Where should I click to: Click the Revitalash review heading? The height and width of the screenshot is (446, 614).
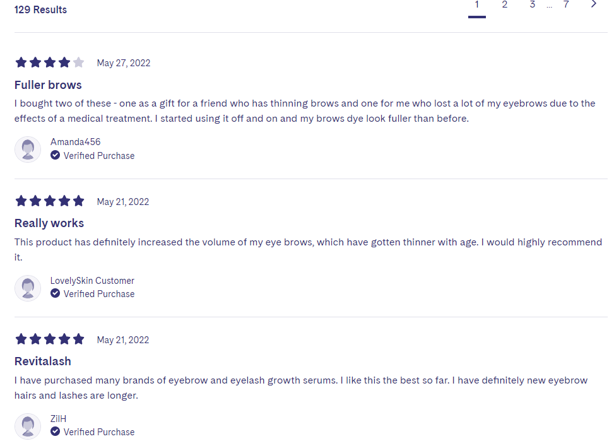pos(43,361)
